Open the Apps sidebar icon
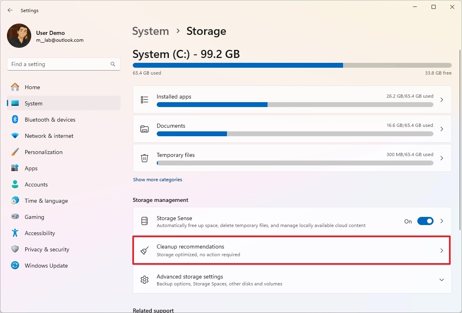Viewport: 462px width, 313px height. pos(15,168)
